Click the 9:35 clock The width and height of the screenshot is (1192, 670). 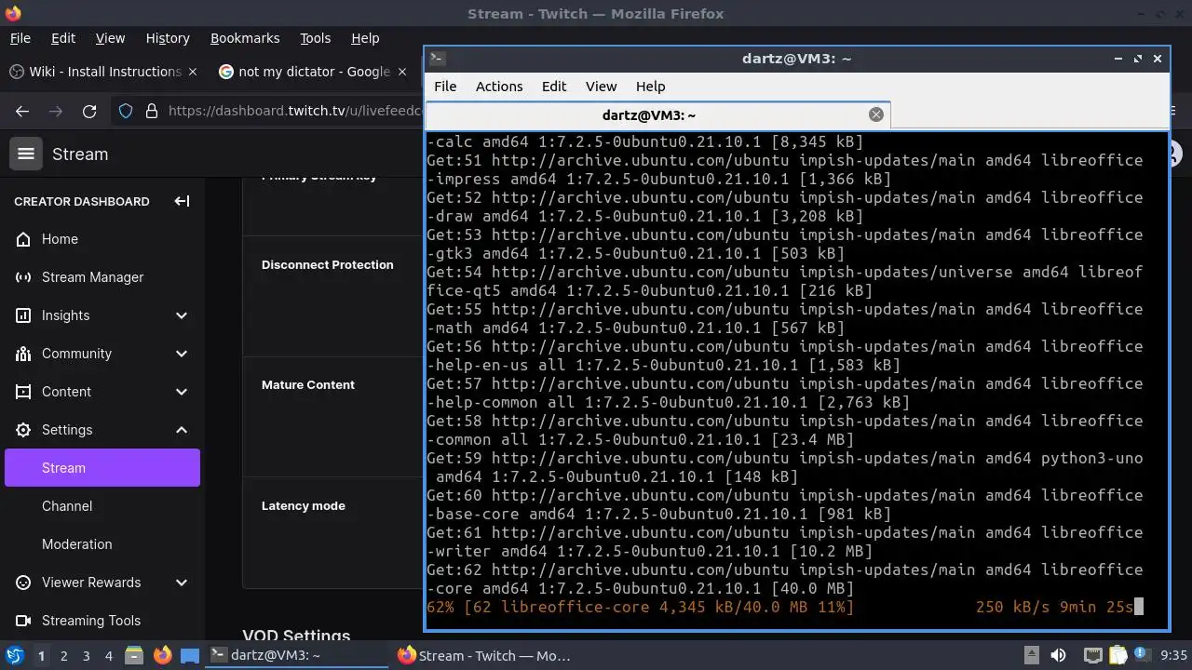pyautogui.click(x=1173, y=656)
